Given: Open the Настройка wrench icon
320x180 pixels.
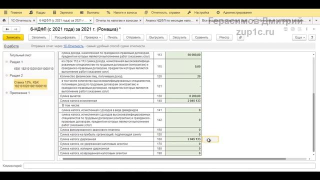Looking at the screenshot, I should pyautogui.click(x=189, y=12).
